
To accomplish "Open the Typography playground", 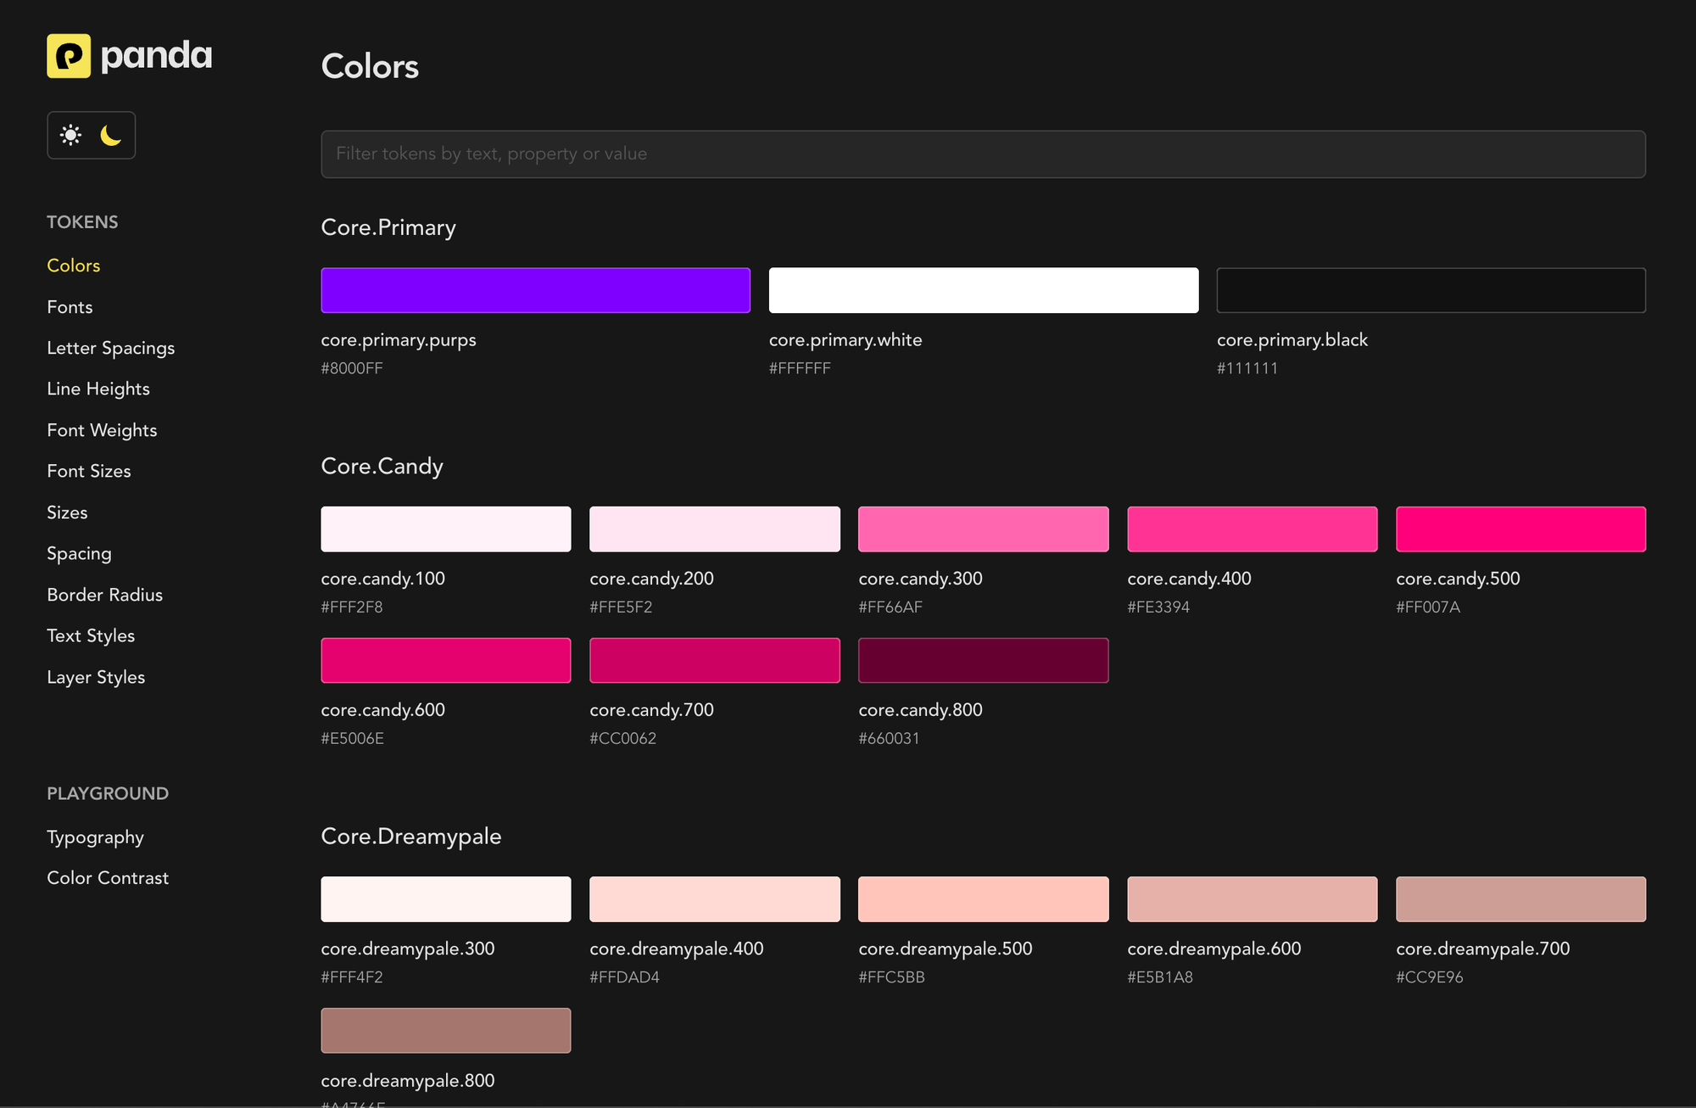I will (95, 837).
